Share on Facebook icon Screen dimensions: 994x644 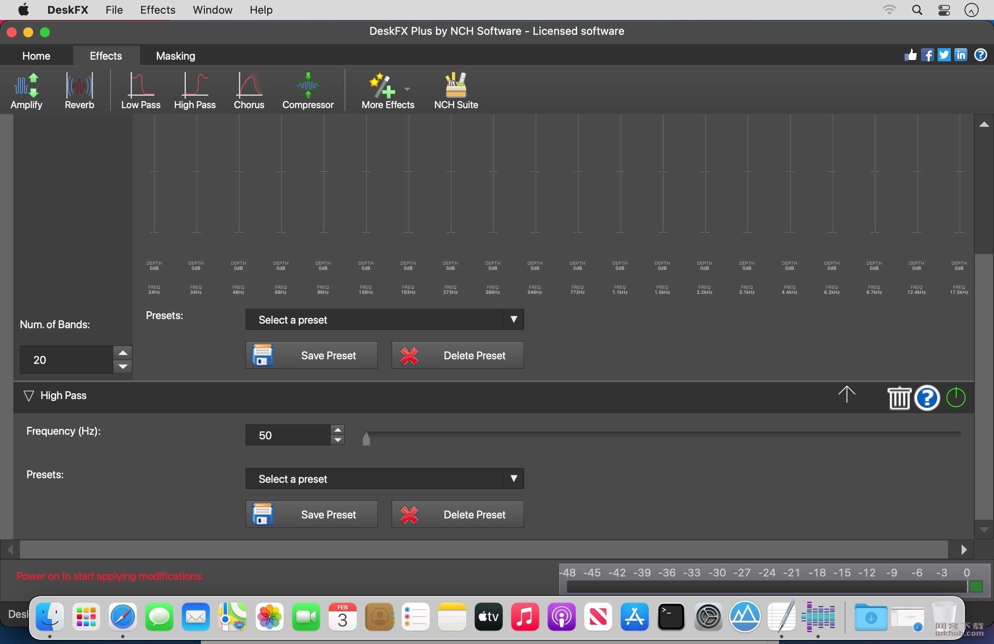click(x=927, y=55)
